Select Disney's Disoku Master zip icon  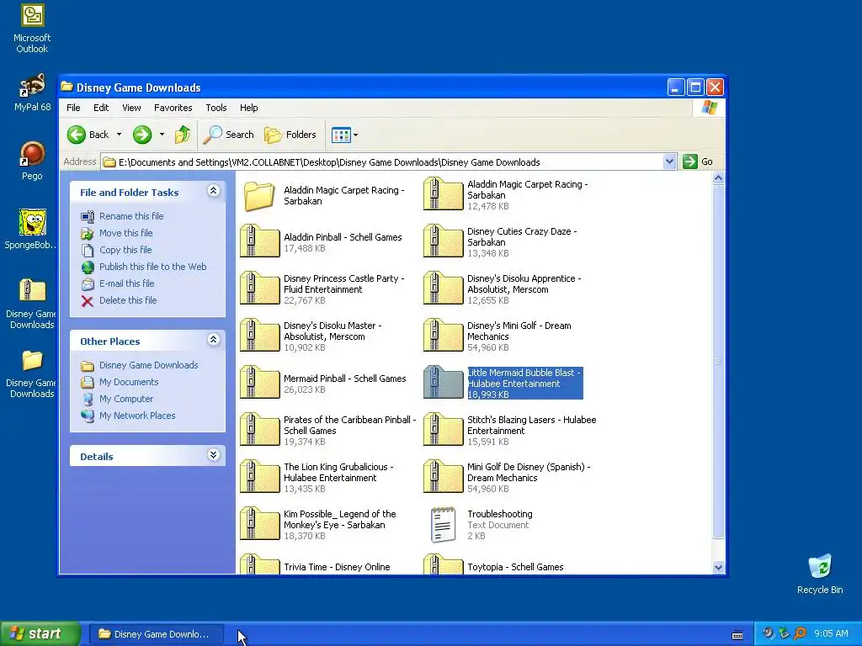click(259, 336)
